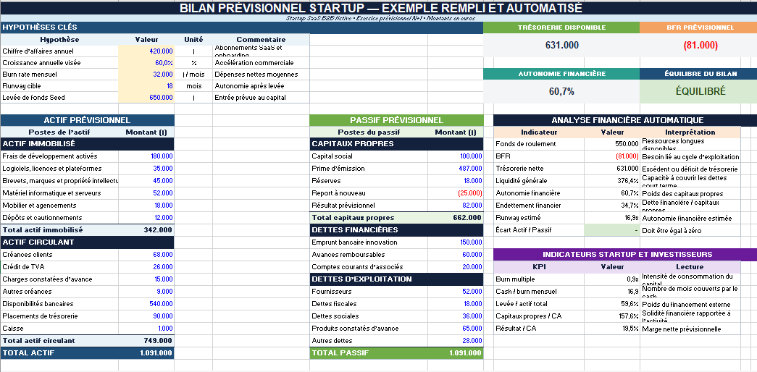Image resolution: width=757 pixels, height=372 pixels.
Task: Click the Total actif immobilisé value 342.000
Action: coord(146,230)
